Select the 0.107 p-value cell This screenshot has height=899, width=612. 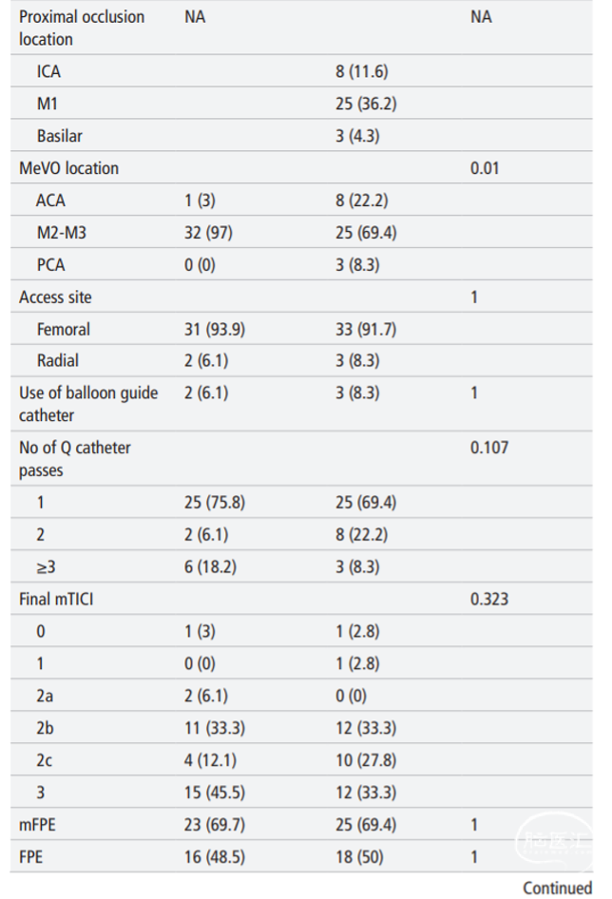(488, 448)
